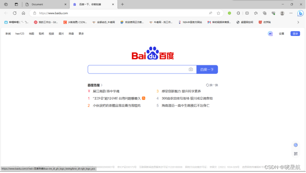Image resolution: width=306 pixels, height=173 pixels.
Task: Open hot topic 感受创新魅力 提升科学素养
Action: point(181,91)
